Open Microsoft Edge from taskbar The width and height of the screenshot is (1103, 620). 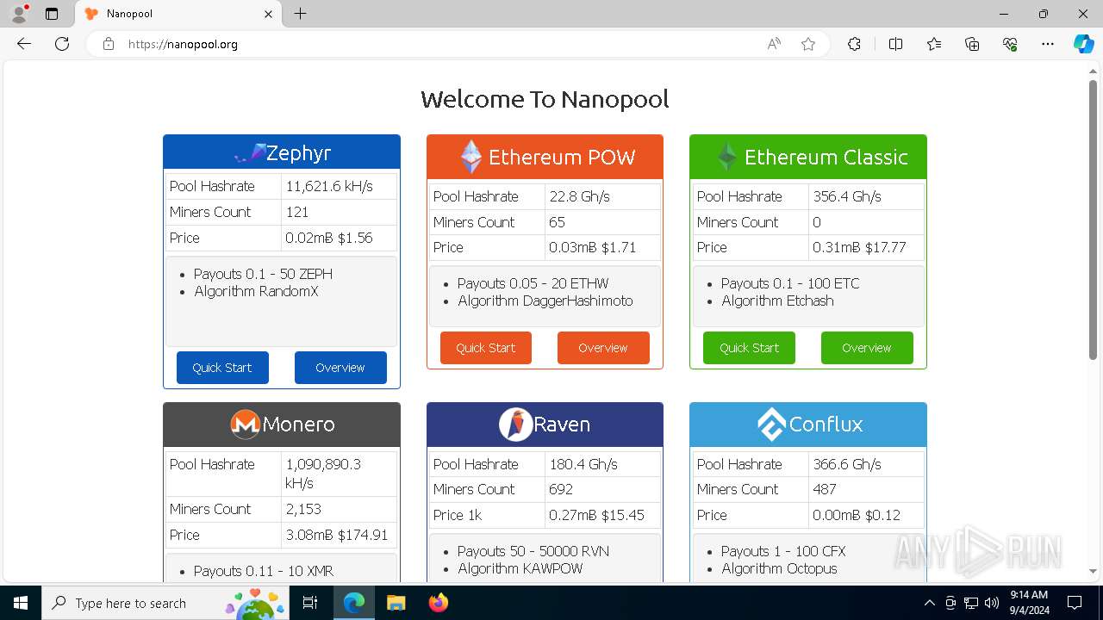pos(354,603)
